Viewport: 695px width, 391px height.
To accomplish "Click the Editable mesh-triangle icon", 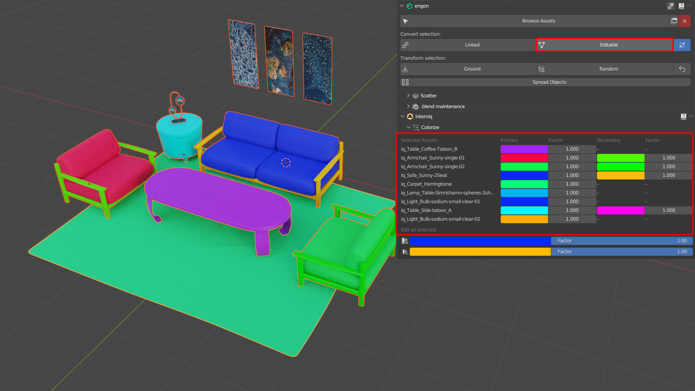I will (x=542, y=45).
